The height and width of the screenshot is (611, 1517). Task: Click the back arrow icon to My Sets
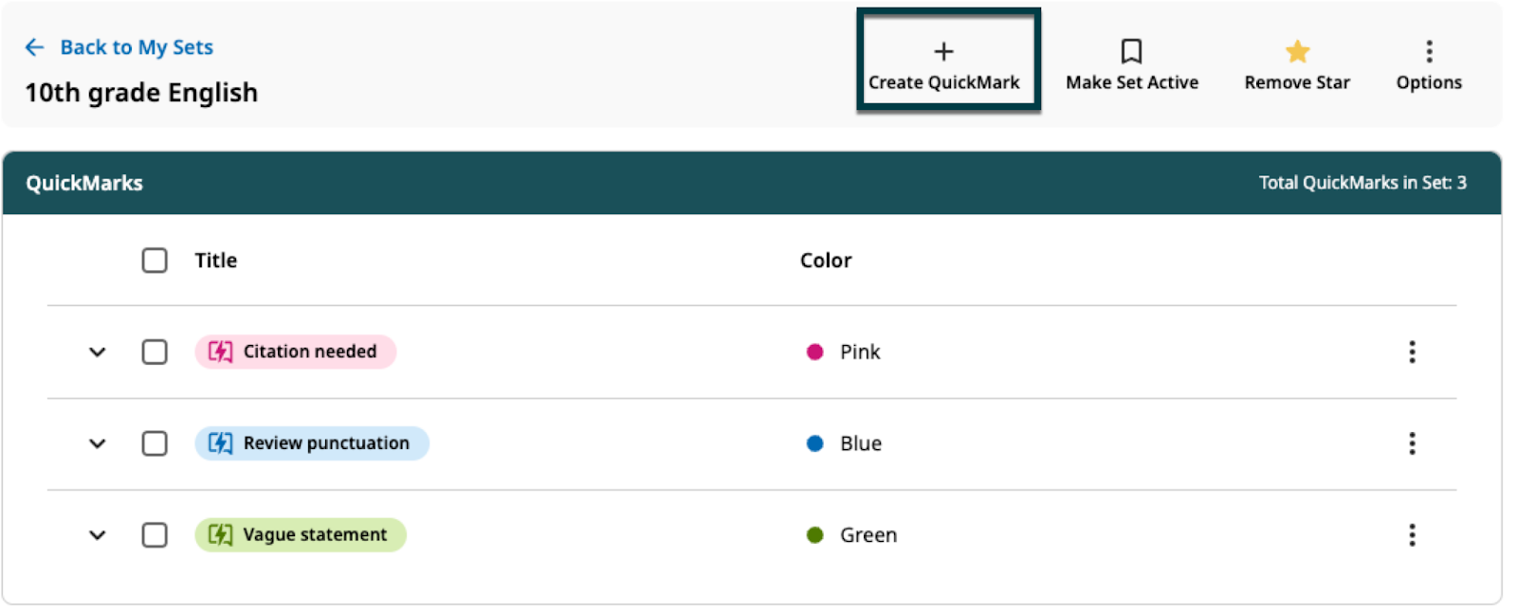coord(35,47)
